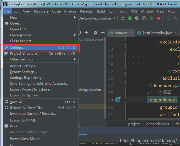Open the Code menu

(56, 11)
